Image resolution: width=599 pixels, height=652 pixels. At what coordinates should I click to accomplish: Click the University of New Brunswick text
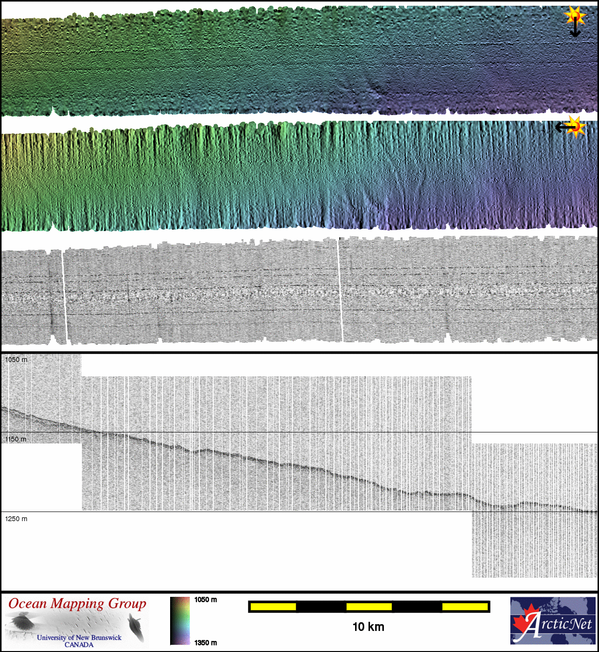(79, 637)
